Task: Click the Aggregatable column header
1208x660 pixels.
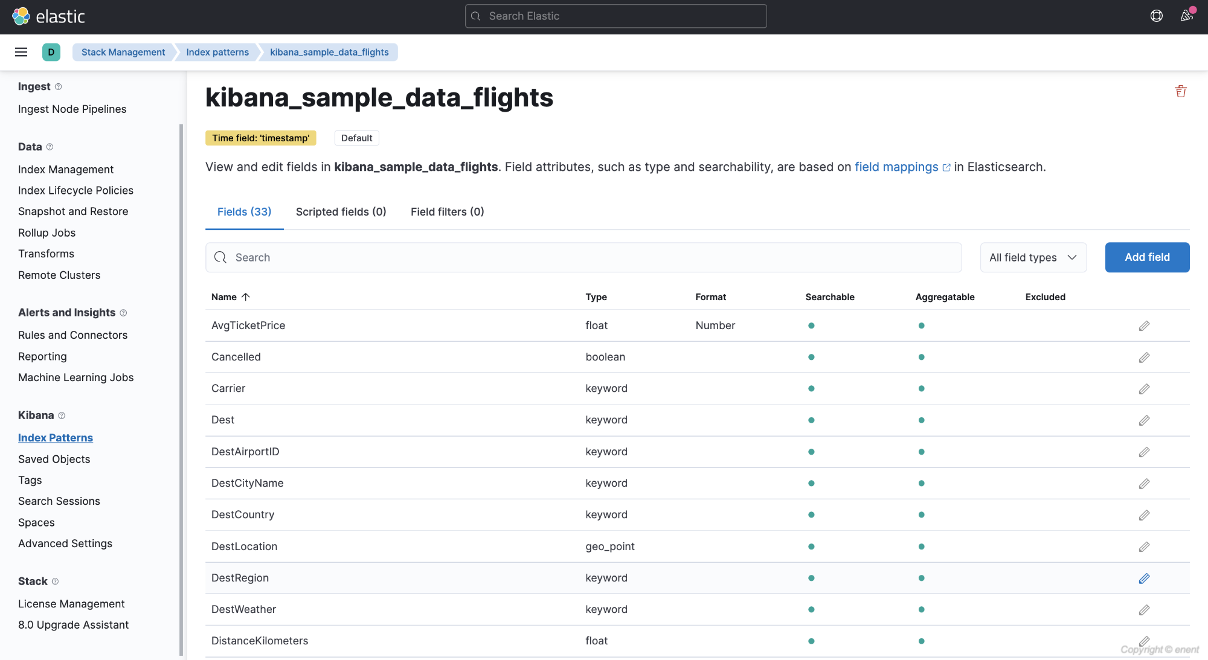Action: [x=945, y=297]
